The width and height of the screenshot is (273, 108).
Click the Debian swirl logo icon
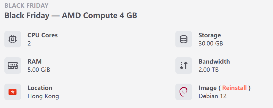[x=183, y=92]
